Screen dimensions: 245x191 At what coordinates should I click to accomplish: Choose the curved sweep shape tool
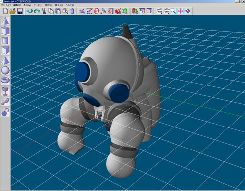pyautogui.click(x=5, y=101)
